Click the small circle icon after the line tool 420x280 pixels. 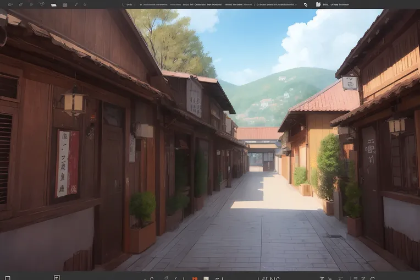coord(85,4)
